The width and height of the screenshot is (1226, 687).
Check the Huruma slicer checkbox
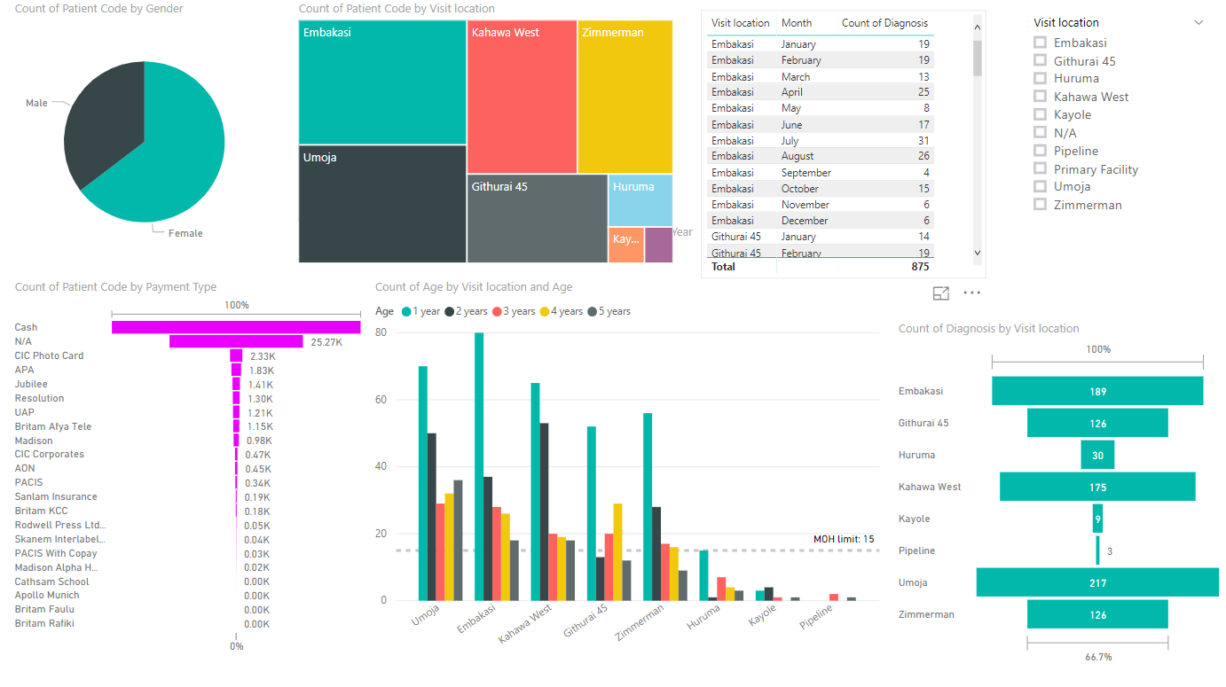1040,78
